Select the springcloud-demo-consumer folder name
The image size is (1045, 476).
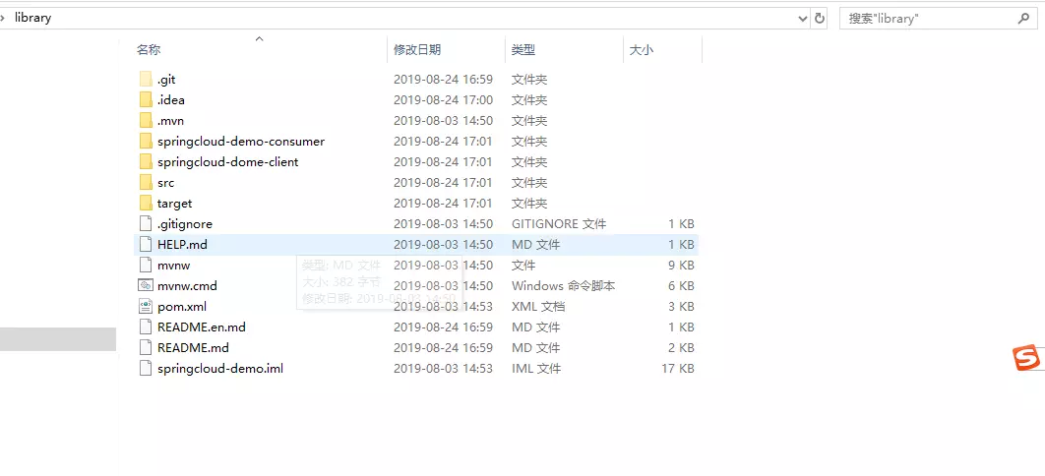[x=241, y=142]
